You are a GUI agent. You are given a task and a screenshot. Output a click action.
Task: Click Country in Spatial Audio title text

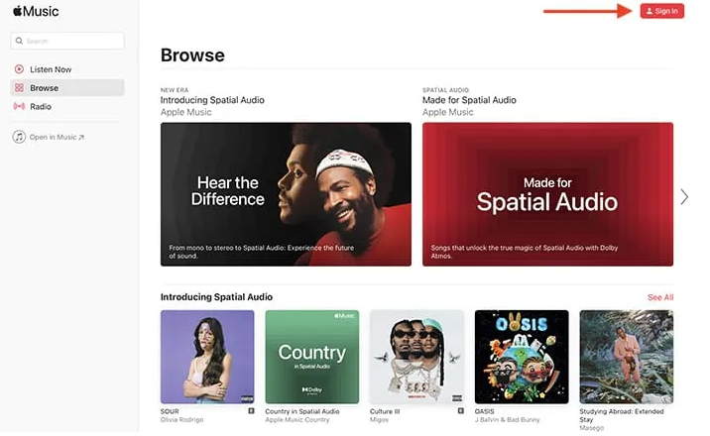302,411
